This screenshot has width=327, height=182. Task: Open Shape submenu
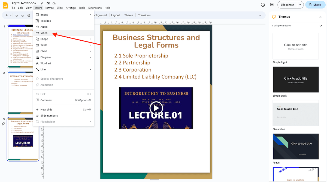64,39
